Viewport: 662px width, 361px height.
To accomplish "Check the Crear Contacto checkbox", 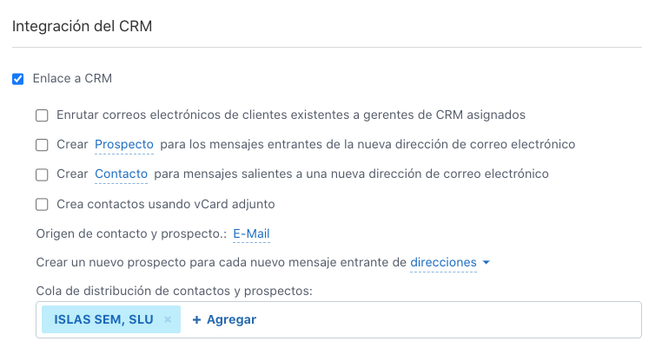I will click(42, 174).
